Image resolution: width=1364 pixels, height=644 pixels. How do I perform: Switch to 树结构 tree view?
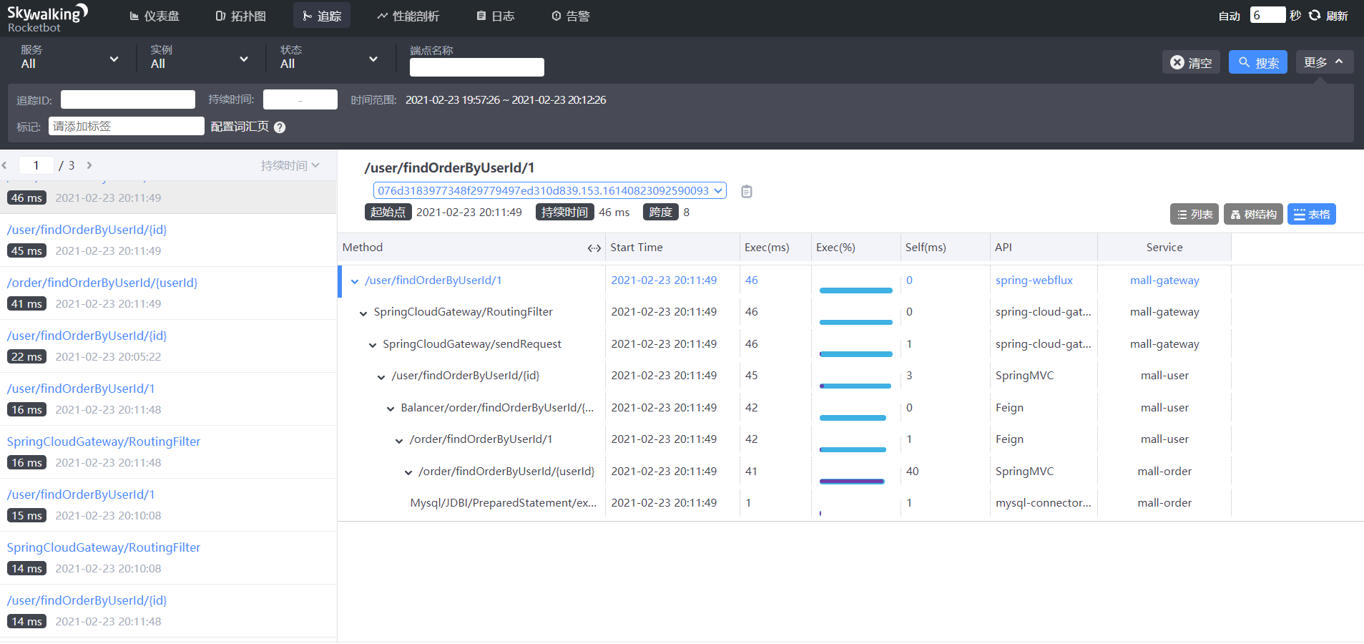(1253, 214)
